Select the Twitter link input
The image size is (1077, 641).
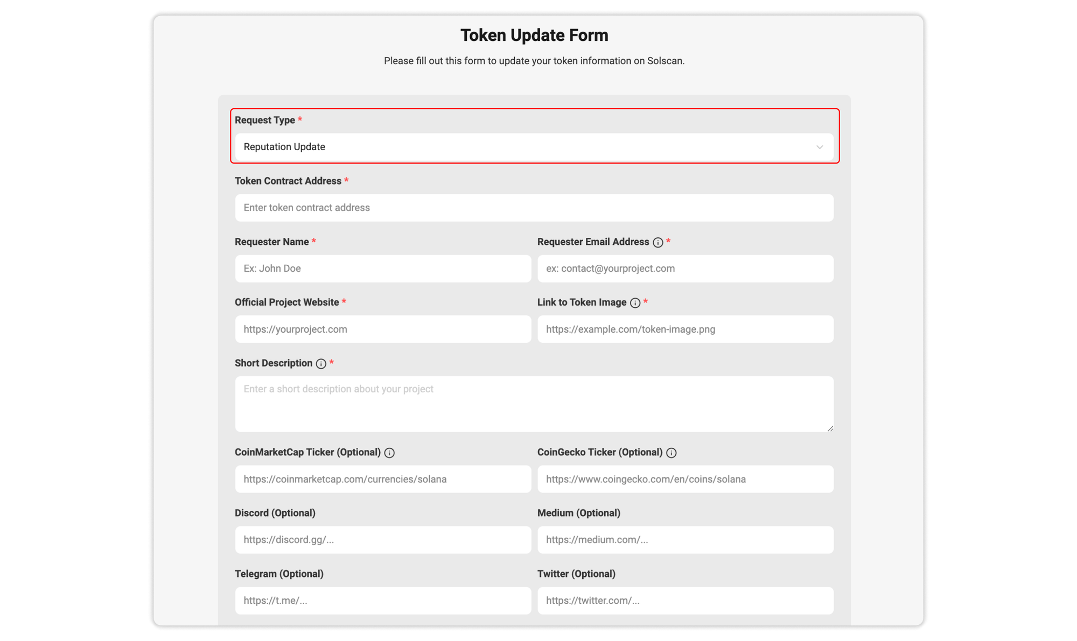(x=685, y=601)
